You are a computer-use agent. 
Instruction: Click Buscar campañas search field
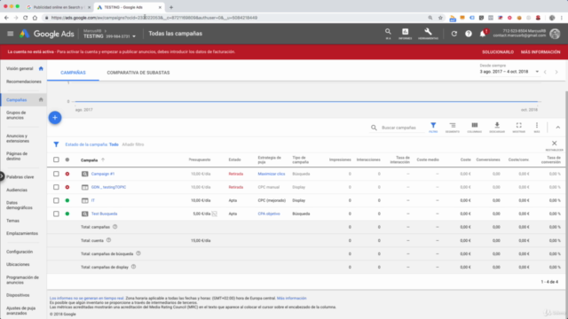point(398,128)
